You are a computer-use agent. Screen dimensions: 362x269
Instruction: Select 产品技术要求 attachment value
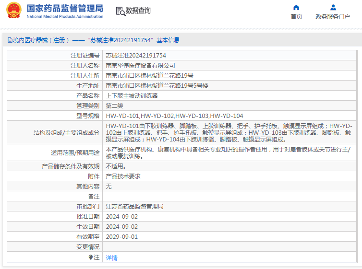tap(123, 176)
